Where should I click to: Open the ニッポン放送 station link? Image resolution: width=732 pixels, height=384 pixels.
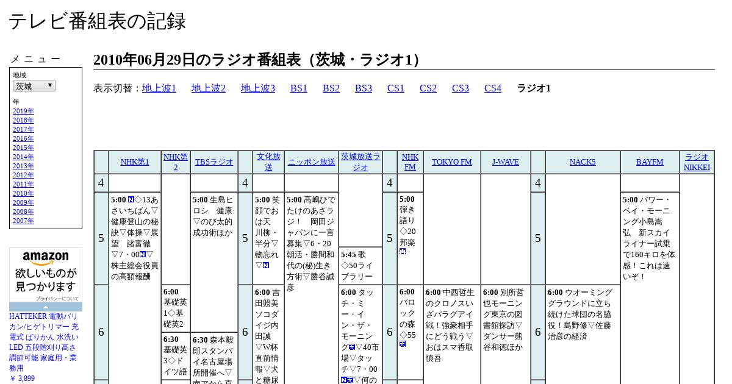coord(312,162)
